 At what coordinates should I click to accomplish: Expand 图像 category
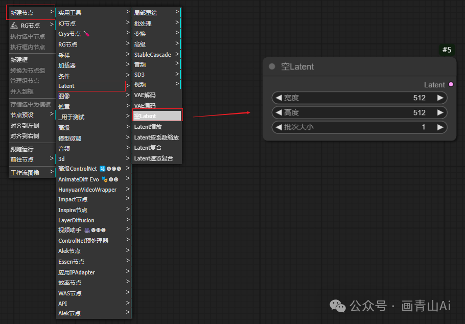(94, 96)
